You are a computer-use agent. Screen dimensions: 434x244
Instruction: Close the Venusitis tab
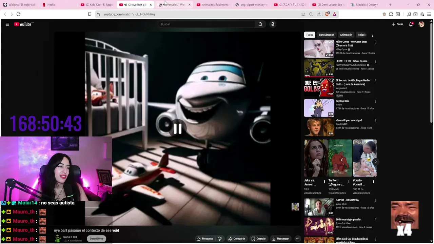pyautogui.click(x=189, y=5)
